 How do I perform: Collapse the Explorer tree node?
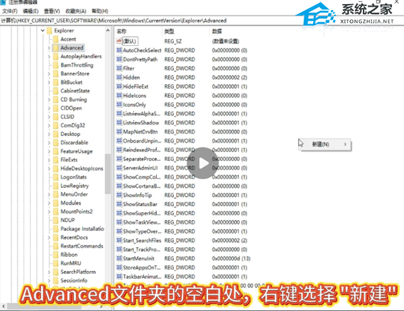click(43, 31)
